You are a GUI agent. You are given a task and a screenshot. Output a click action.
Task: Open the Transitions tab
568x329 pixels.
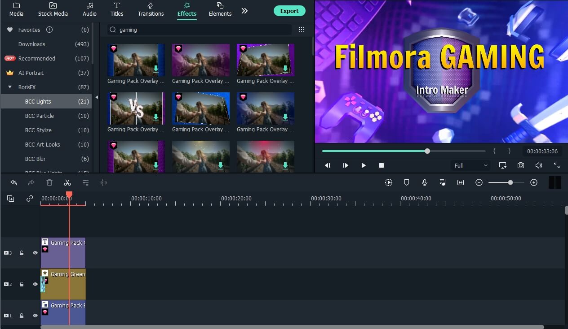(x=151, y=9)
